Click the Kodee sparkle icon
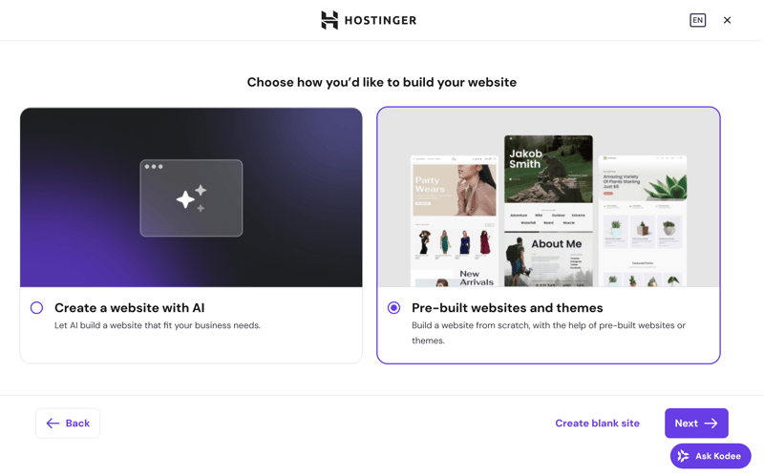The height and width of the screenshot is (476, 764). click(684, 456)
